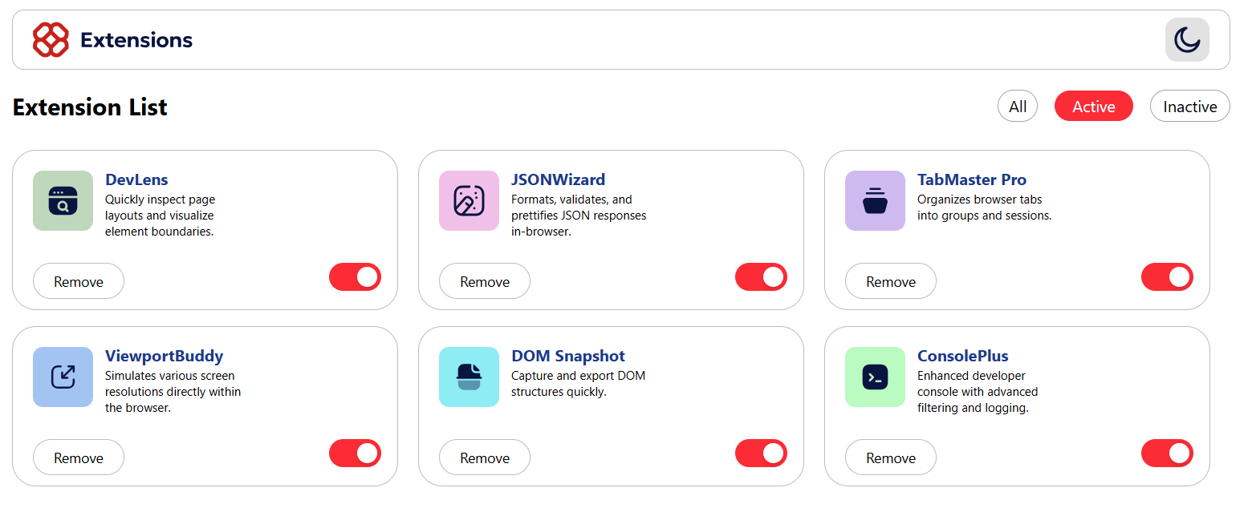Show All extensions filter
Screen dimensions: 1244x512
(x=1018, y=107)
